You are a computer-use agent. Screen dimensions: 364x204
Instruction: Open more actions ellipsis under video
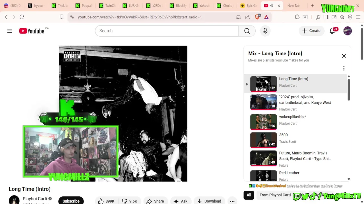[232, 201]
